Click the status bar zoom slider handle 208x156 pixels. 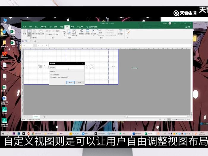tap(177, 119)
